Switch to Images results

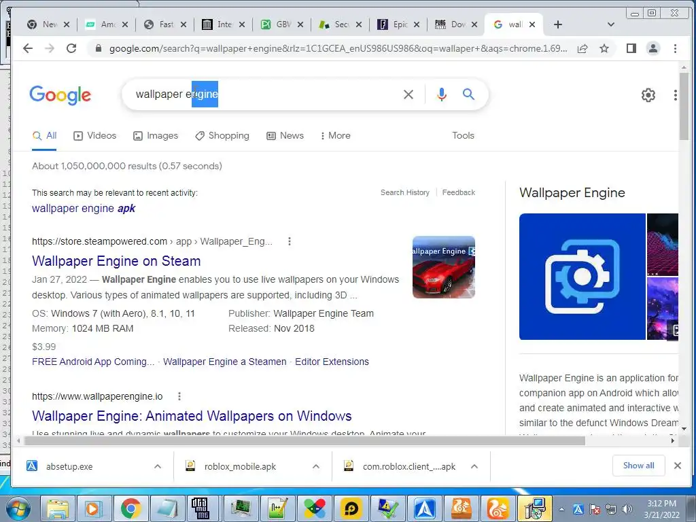[156, 135]
